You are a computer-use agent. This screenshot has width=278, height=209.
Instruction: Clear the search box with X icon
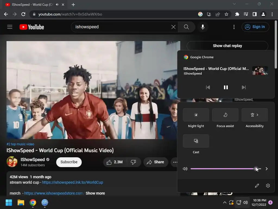(x=173, y=27)
